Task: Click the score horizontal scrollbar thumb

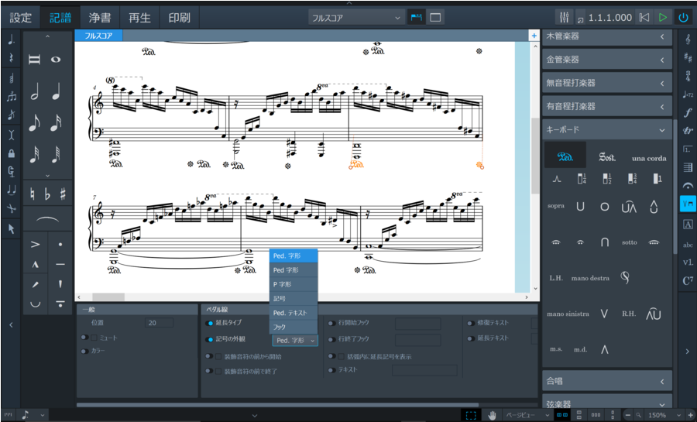Action: click(x=108, y=297)
